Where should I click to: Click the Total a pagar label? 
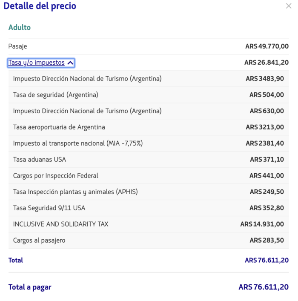30,287
